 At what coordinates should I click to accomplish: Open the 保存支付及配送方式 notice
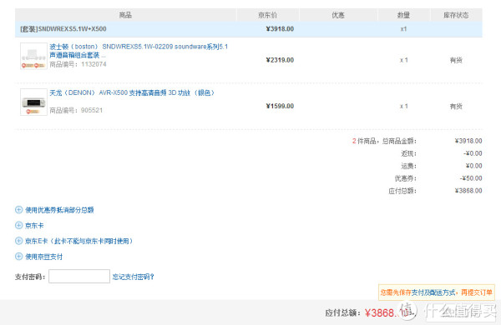point(437,292)
